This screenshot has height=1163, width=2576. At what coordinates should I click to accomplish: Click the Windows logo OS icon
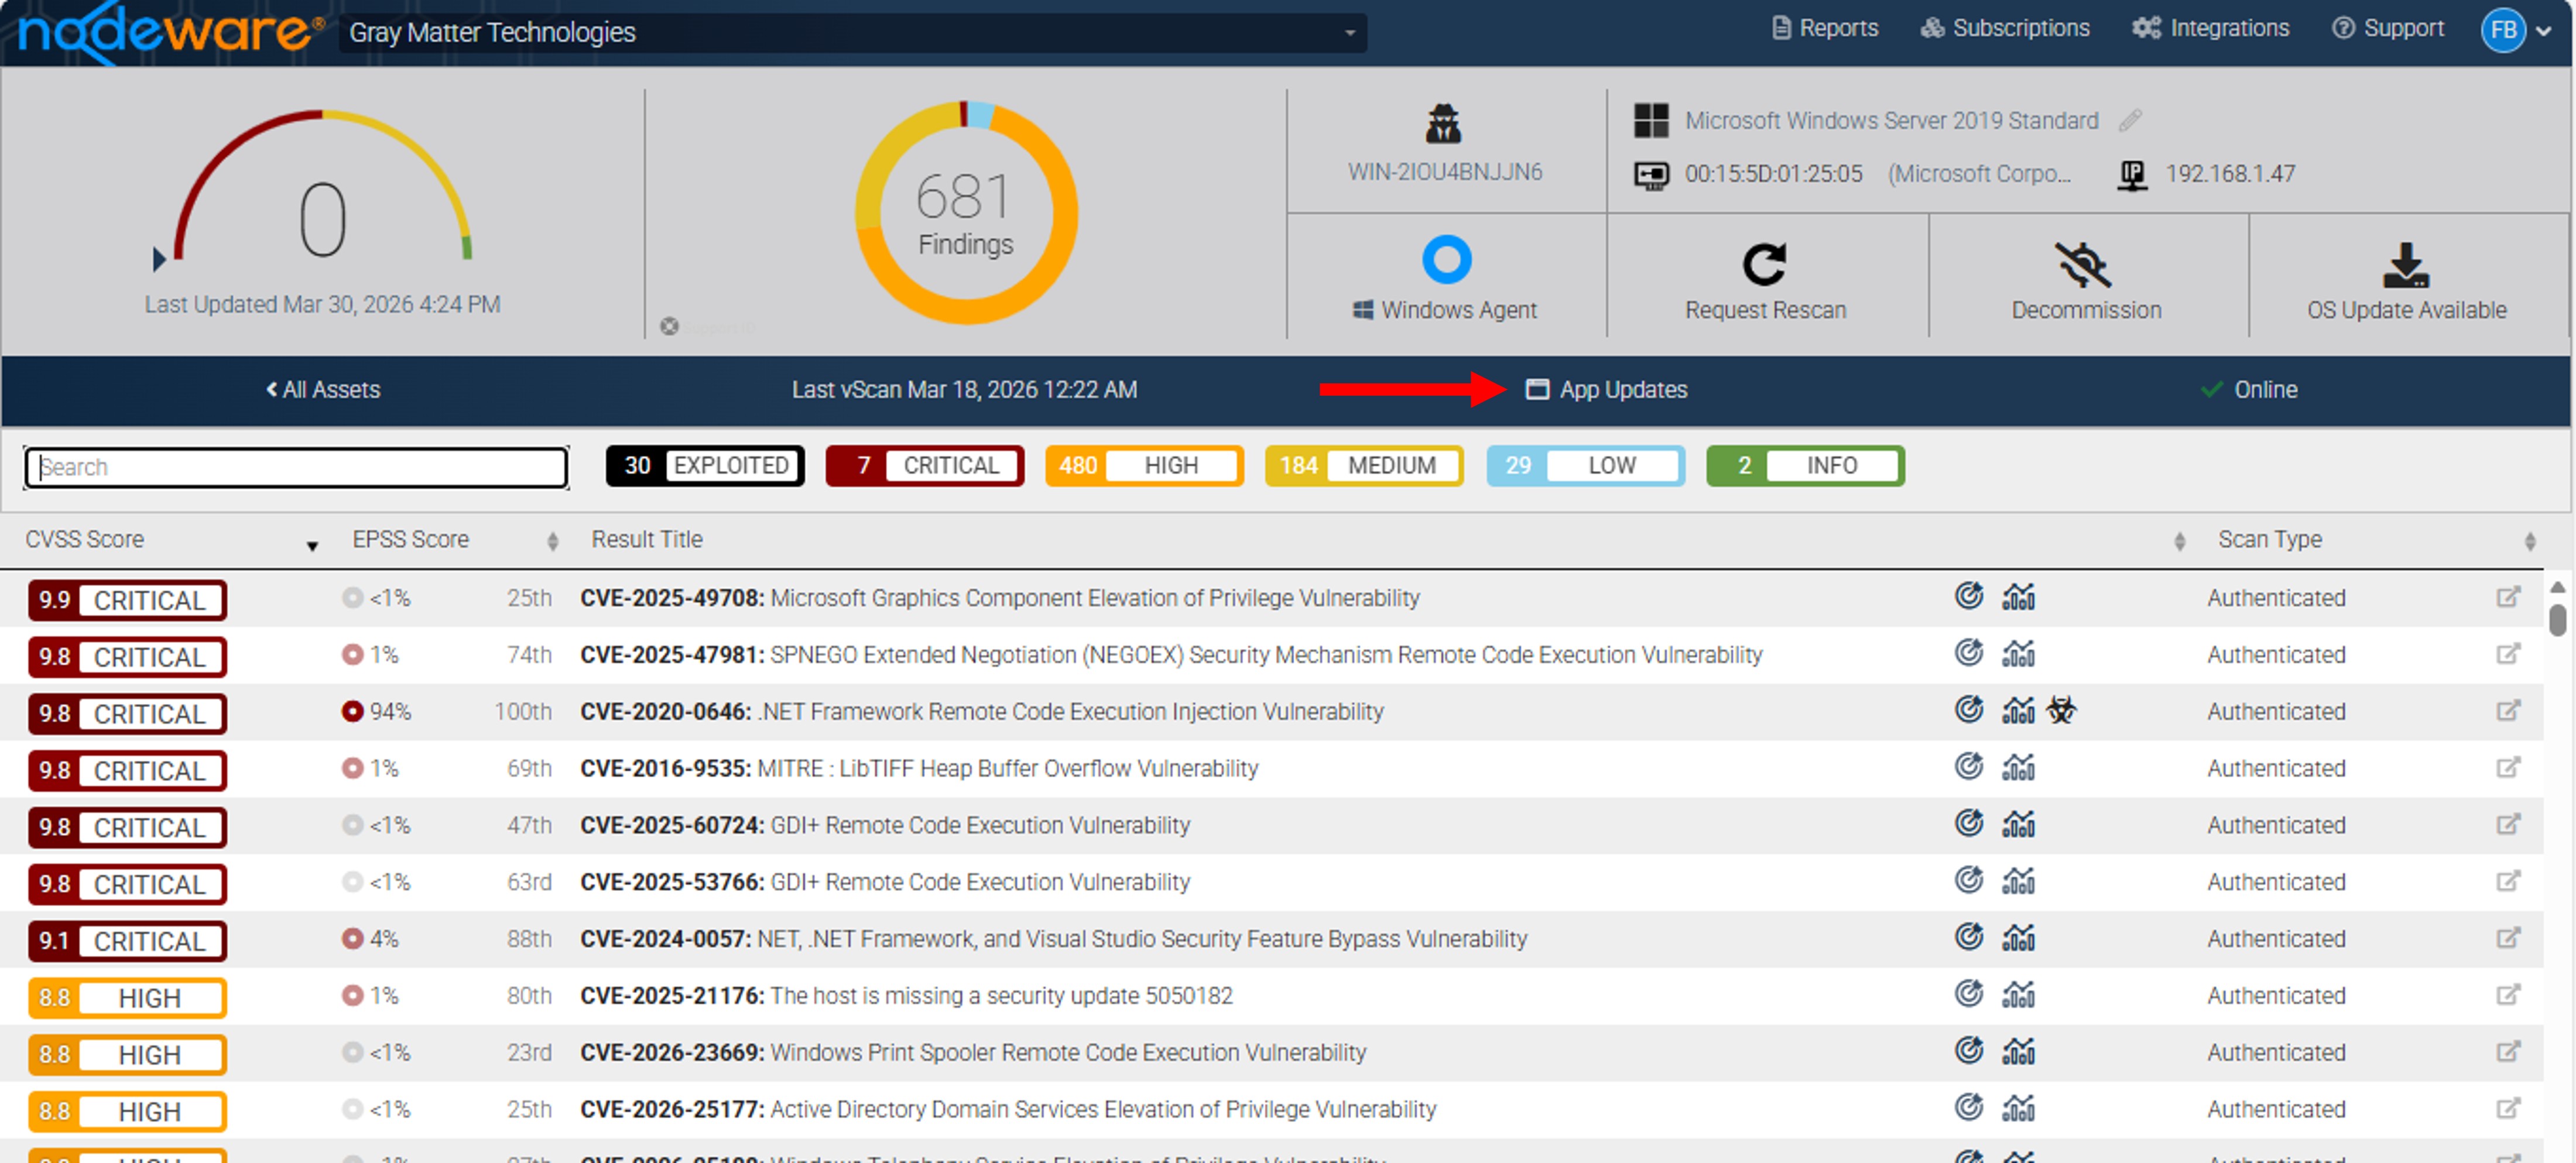pos(1651,120)
